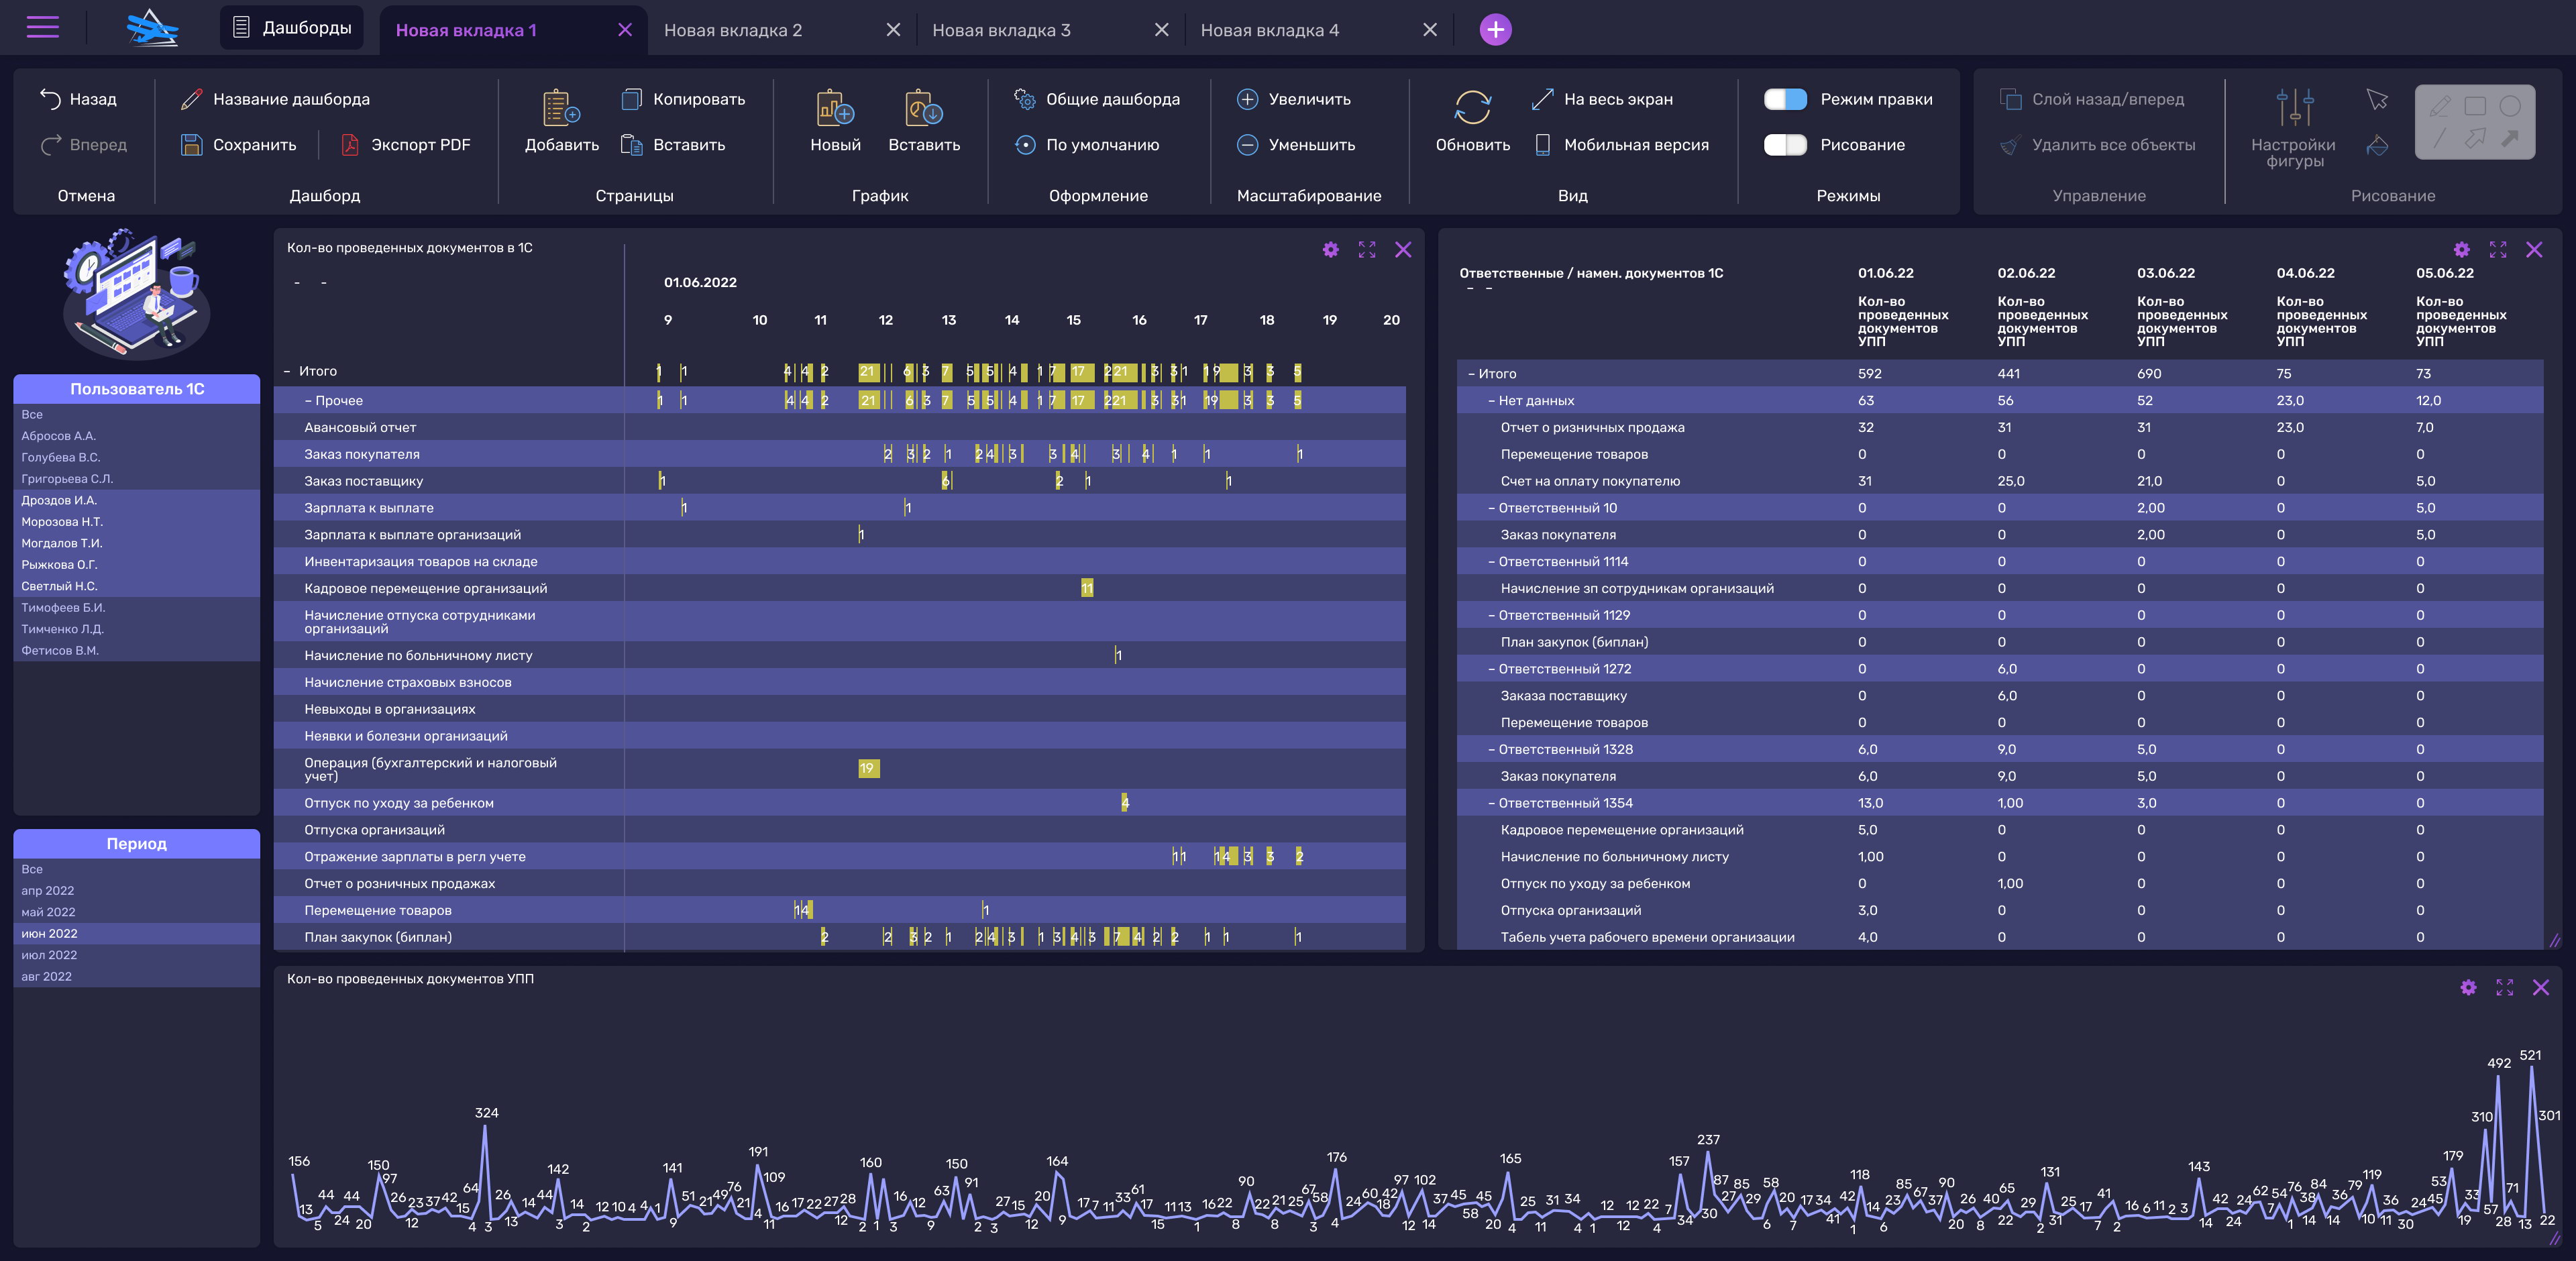This screenshot has width=2576, height=1261.
Task: Click the На весь экран fullscreen icon
Action: click(1542, 99)
